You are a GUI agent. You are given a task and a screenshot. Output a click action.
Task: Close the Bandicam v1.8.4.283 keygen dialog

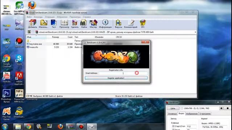[x=145, y=42]
